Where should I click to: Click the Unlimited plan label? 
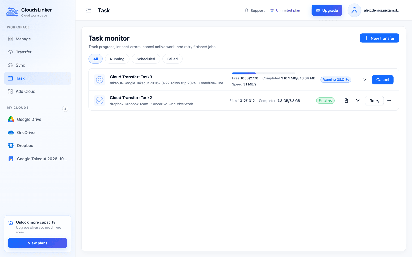click(x=285, y=10)
